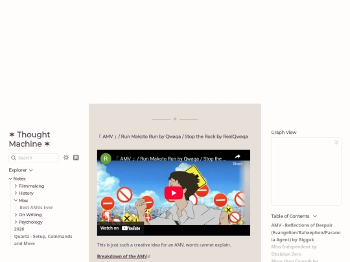The width and height of the screenshot is (350, 262).
Task: Click Watch on YouTube button
Action: point(121,228)
